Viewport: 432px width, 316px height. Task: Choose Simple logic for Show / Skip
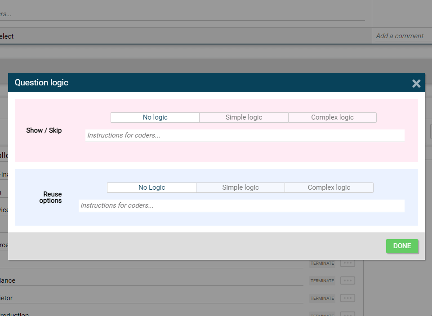244,117
